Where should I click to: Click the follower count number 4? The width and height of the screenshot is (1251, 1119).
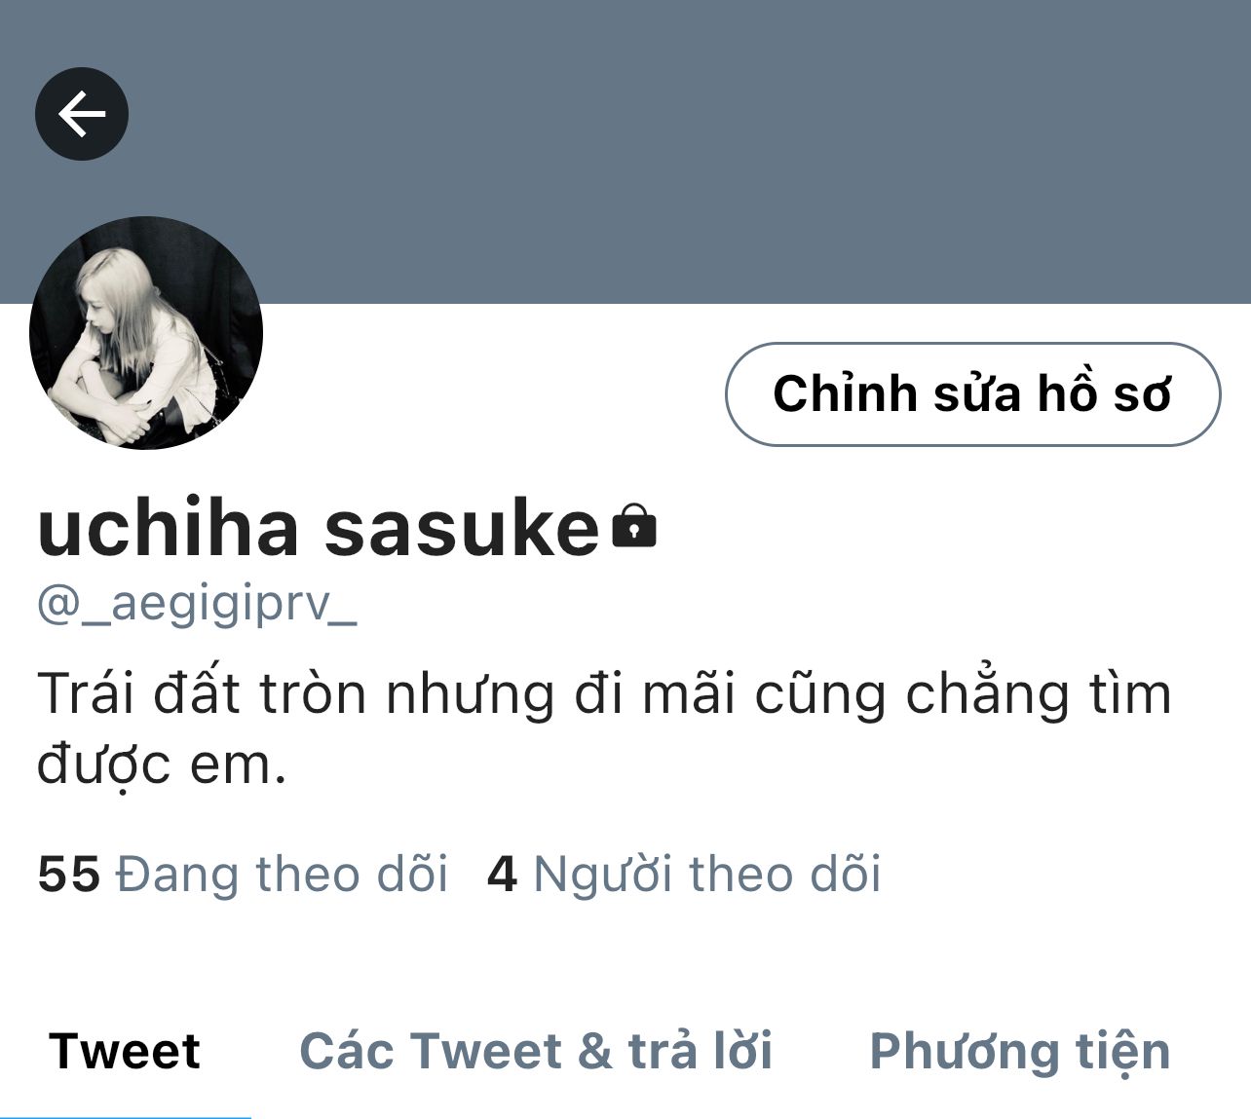pos(502,874)
